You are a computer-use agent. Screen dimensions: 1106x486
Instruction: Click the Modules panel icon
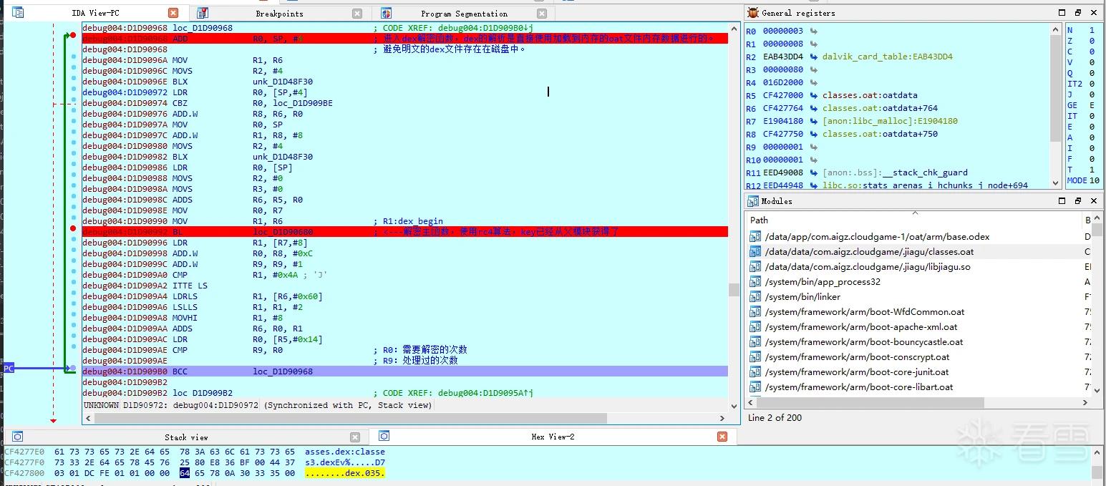point(753,201)
